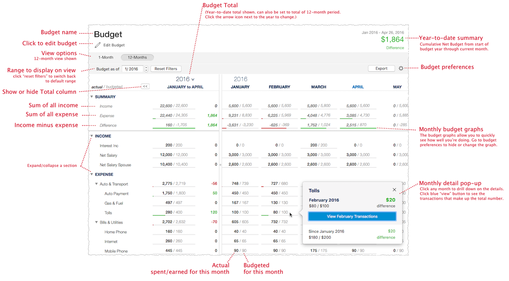
Task: Hide the Total column with << button
Action: 145,86
